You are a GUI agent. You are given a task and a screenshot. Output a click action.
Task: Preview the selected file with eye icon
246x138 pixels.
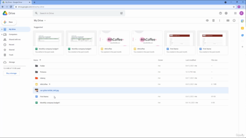pos(207,20)
